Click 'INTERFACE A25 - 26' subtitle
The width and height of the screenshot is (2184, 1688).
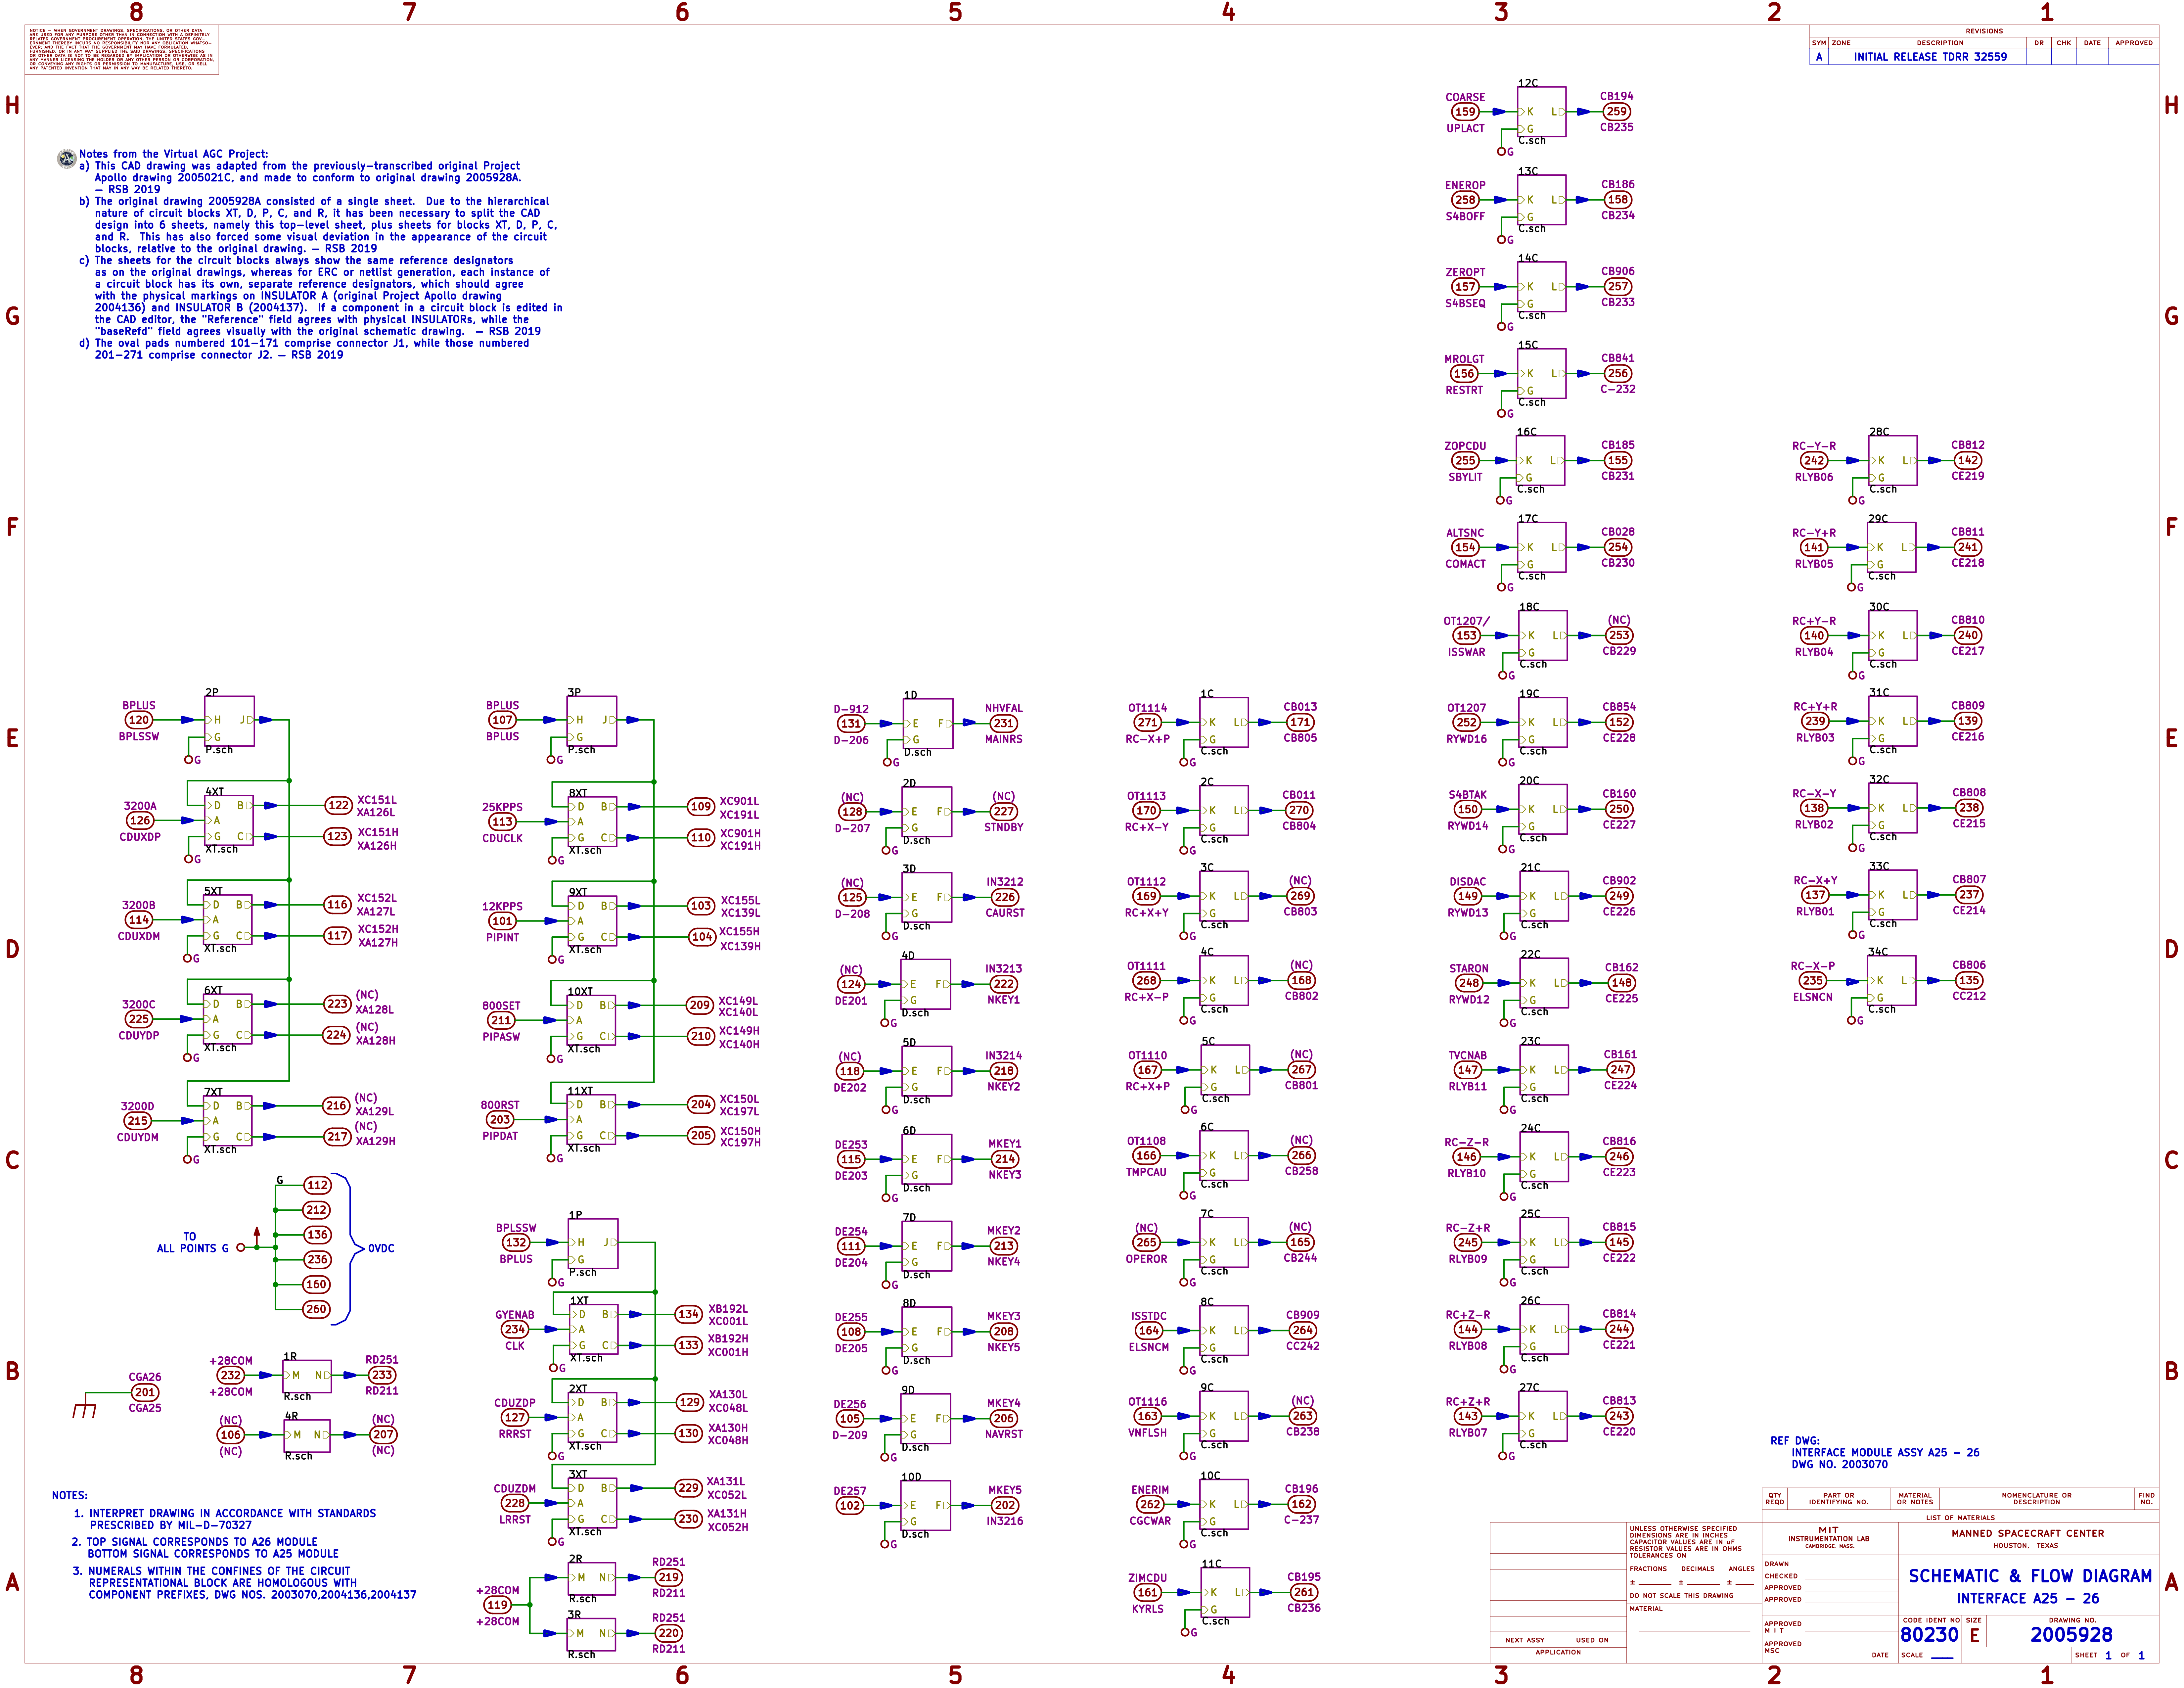point(2028,1599)
